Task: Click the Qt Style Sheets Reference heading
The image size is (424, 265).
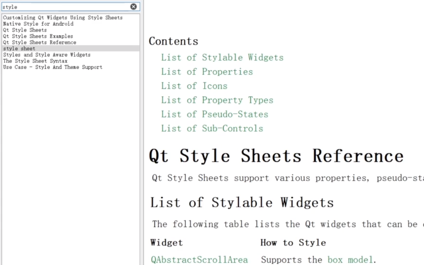Action: [x=276, y=156]
